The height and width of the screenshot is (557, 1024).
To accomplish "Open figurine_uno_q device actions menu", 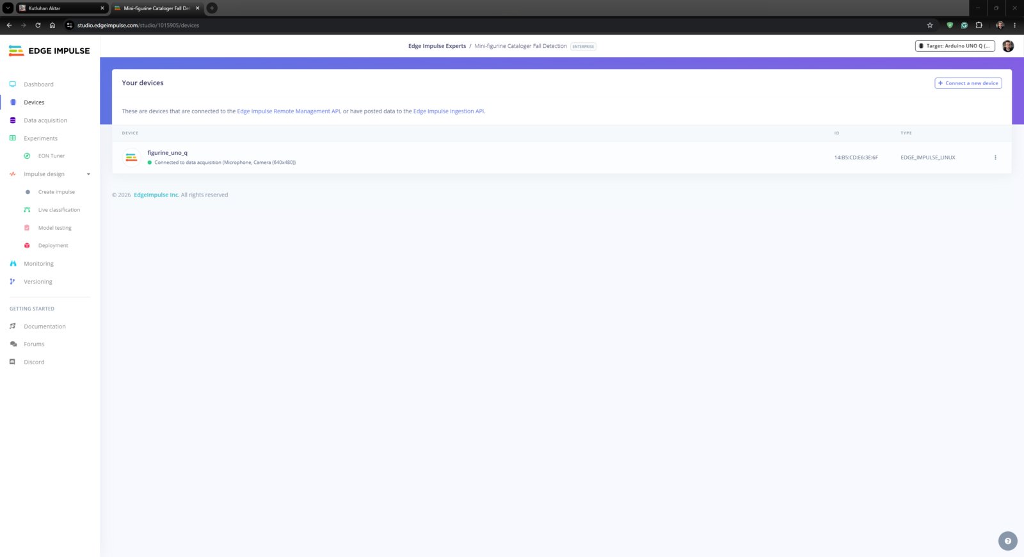I will [x=995, y=157].
